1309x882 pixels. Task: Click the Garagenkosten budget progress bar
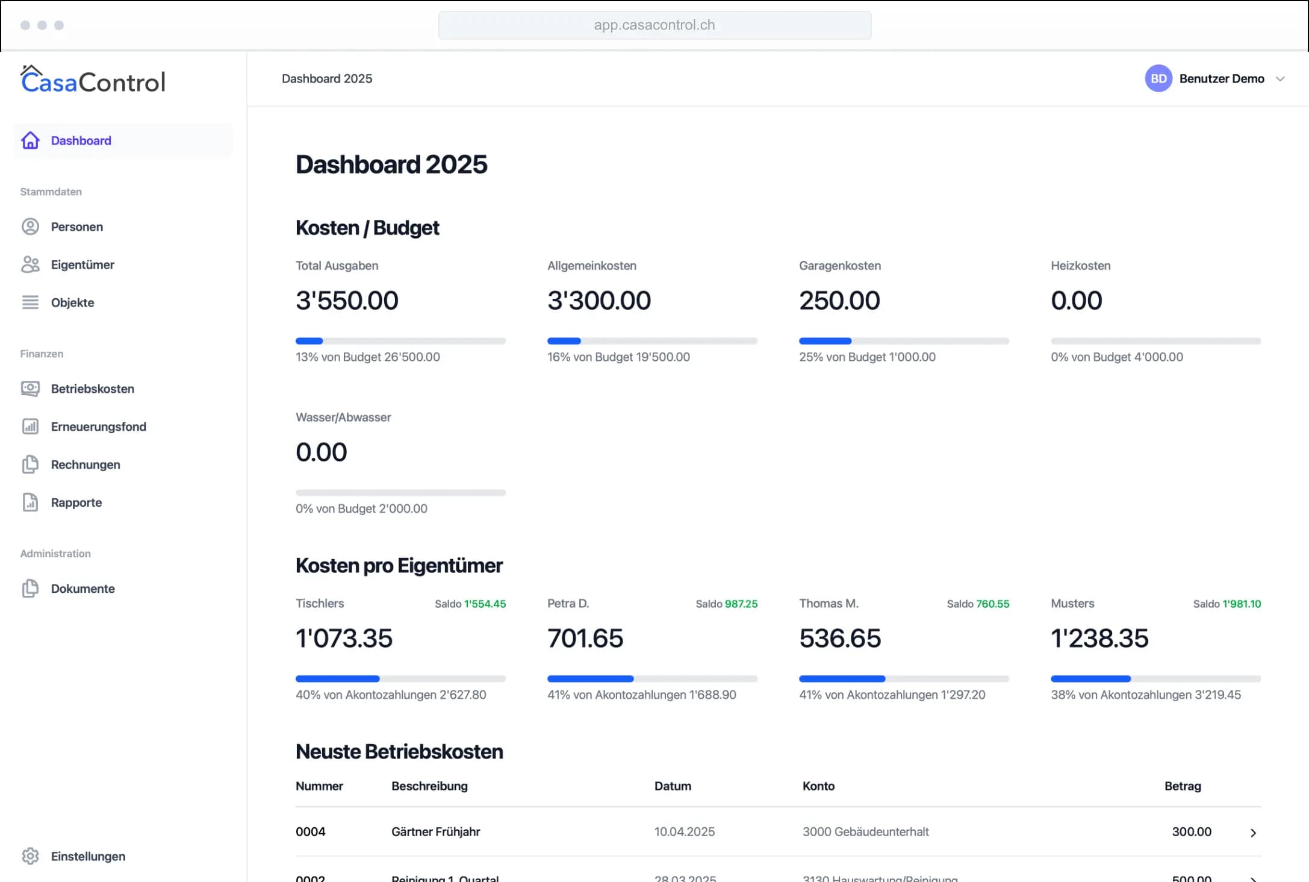coord(903,341)
